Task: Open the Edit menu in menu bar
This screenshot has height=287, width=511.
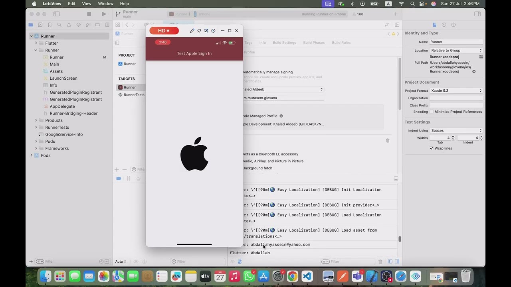Action: coord(71,4)
